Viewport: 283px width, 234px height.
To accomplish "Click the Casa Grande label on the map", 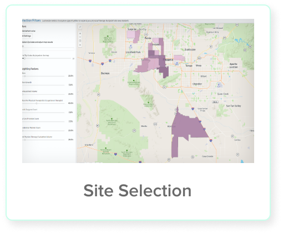I will pos(208,156).
